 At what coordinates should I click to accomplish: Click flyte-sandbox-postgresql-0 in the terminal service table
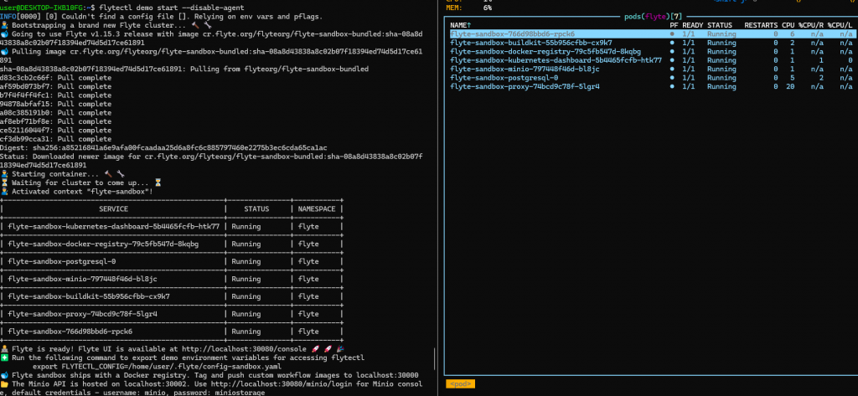click(62, 261)
